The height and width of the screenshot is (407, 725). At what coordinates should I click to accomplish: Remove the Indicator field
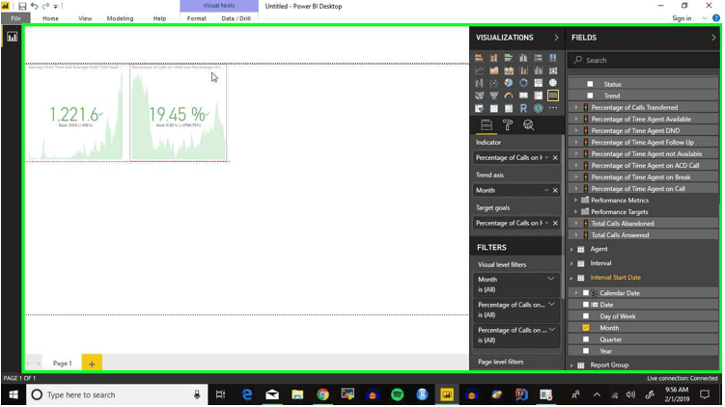click(555, 157)
